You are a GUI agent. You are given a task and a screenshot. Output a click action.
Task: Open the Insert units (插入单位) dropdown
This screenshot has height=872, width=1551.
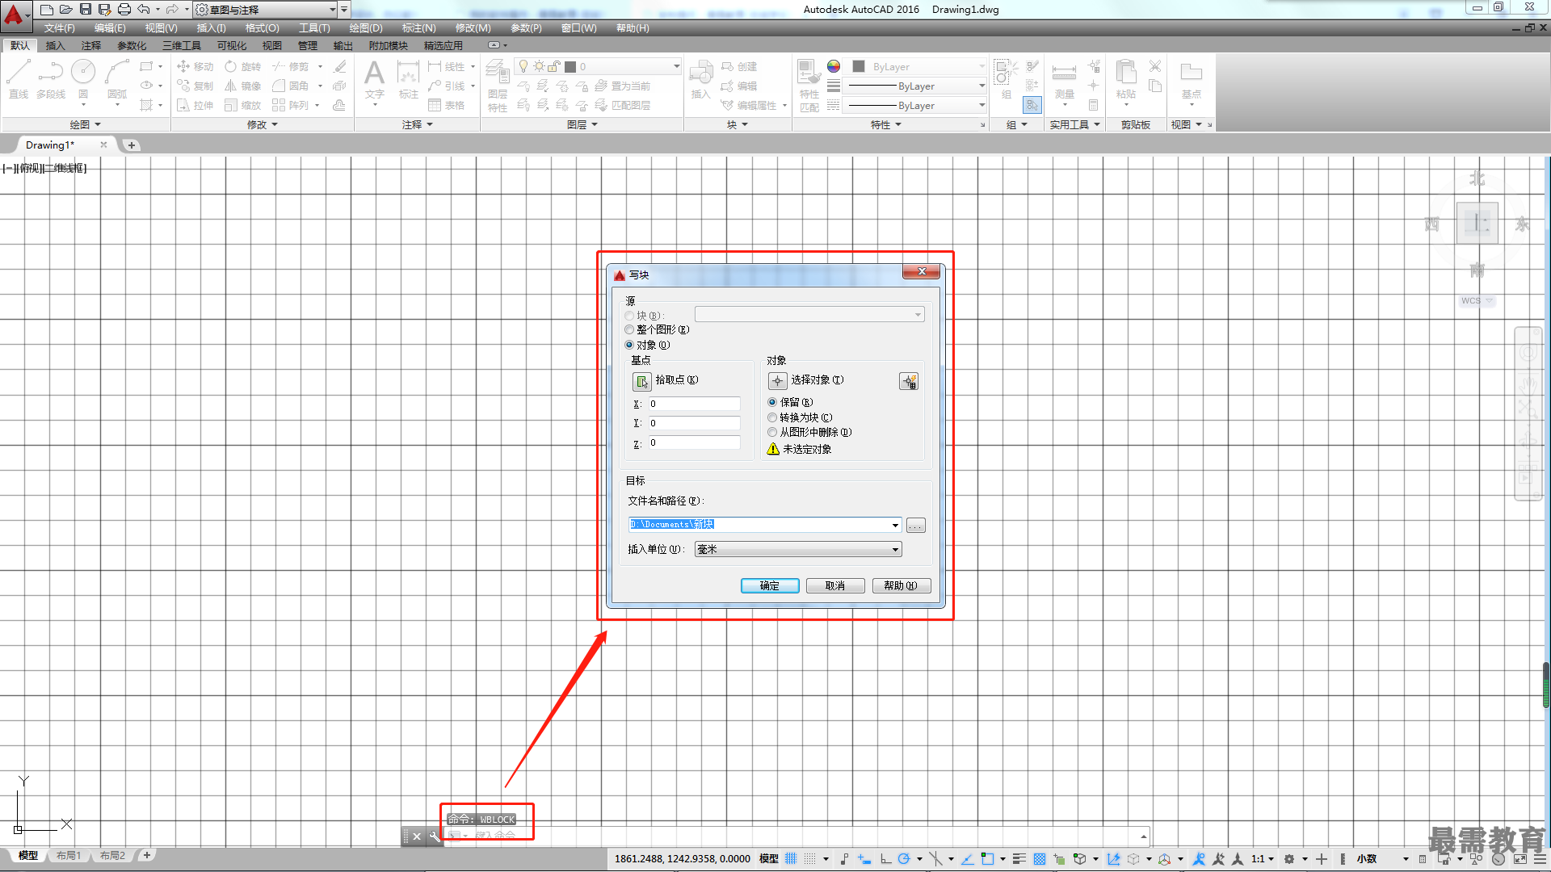[798, 549]
